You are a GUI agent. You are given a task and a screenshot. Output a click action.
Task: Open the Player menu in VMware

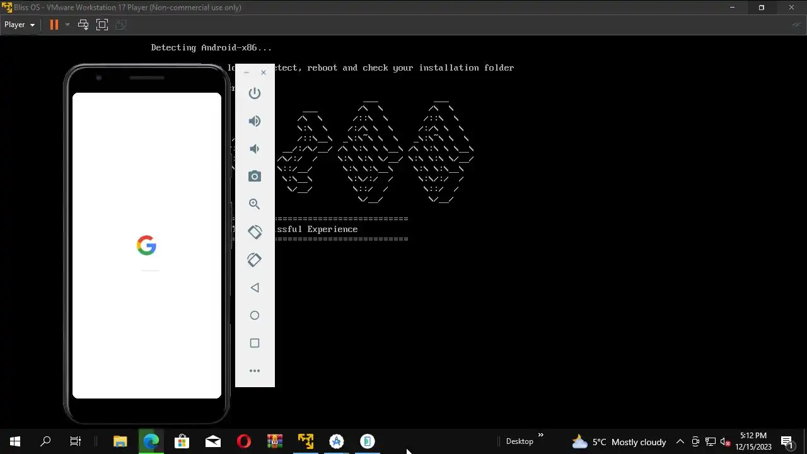(20, 25)
